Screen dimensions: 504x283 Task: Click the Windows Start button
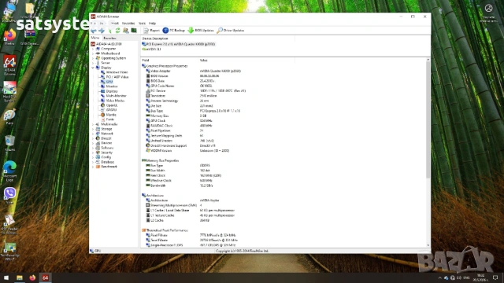tap(6, 277)
